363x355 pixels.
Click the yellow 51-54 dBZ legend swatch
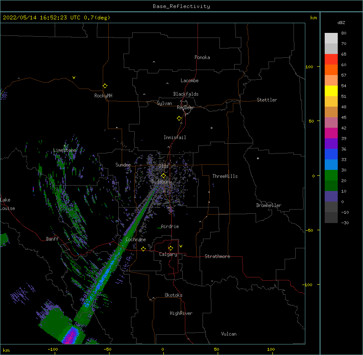[331, 91]
